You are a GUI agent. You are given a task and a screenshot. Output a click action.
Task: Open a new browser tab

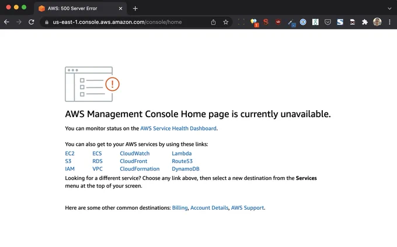click(x=135, y=8)
